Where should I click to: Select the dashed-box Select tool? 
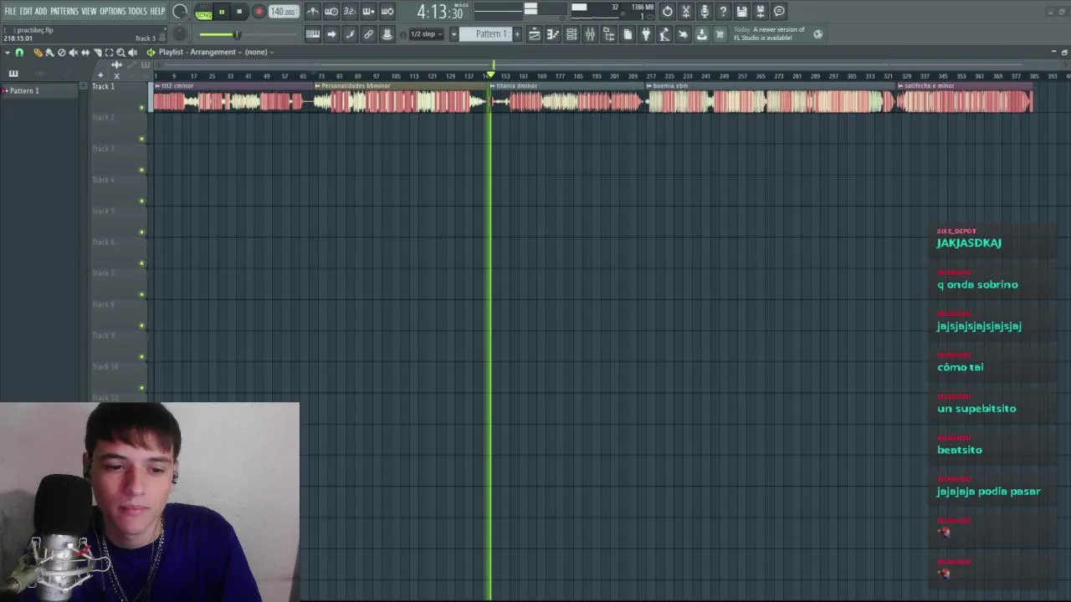[x=109, y=53]
